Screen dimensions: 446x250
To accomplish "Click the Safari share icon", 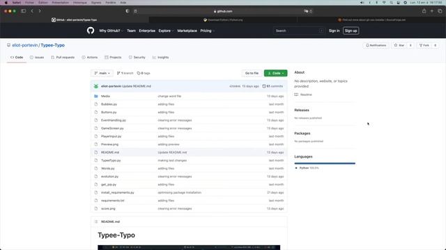I will 424,11.
